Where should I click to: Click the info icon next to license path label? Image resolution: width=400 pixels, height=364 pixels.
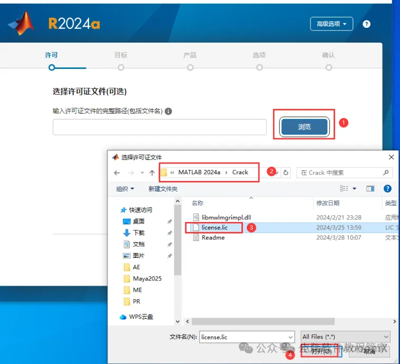(168, 111)
